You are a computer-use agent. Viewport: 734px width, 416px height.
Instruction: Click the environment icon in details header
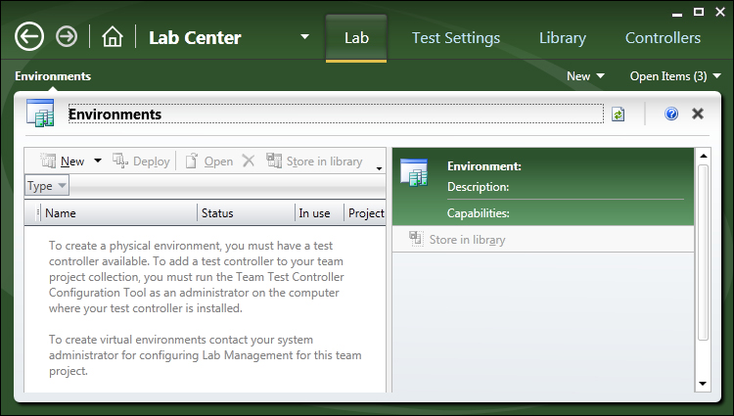coord(414,173)
